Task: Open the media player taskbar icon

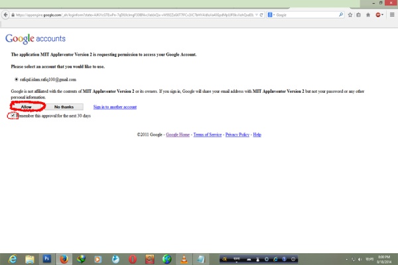Action: (x=98, y=259)
